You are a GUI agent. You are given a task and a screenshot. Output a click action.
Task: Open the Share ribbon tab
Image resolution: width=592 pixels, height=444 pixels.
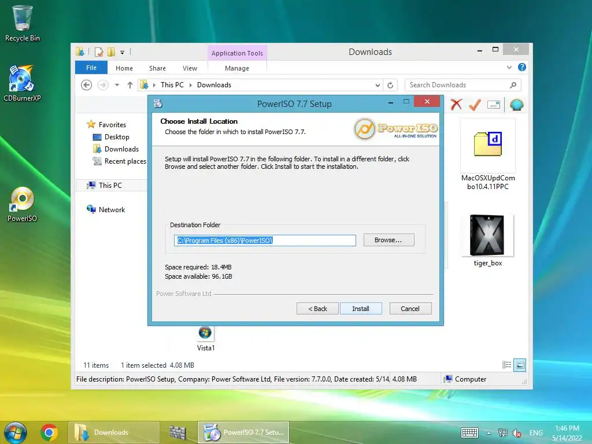[x=157, y=68]
